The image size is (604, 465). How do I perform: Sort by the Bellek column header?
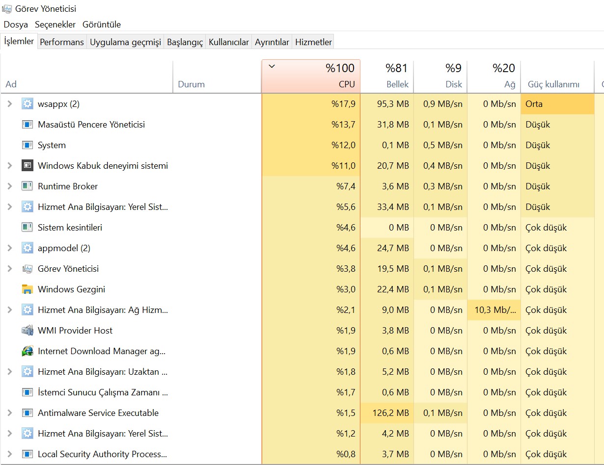pos(387,77)
